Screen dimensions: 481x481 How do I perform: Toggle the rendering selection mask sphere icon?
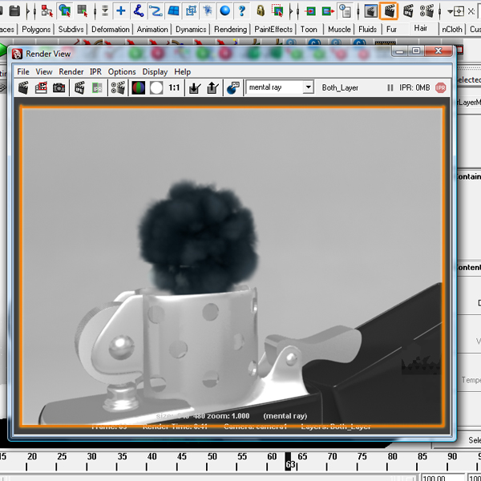[224, 11]
